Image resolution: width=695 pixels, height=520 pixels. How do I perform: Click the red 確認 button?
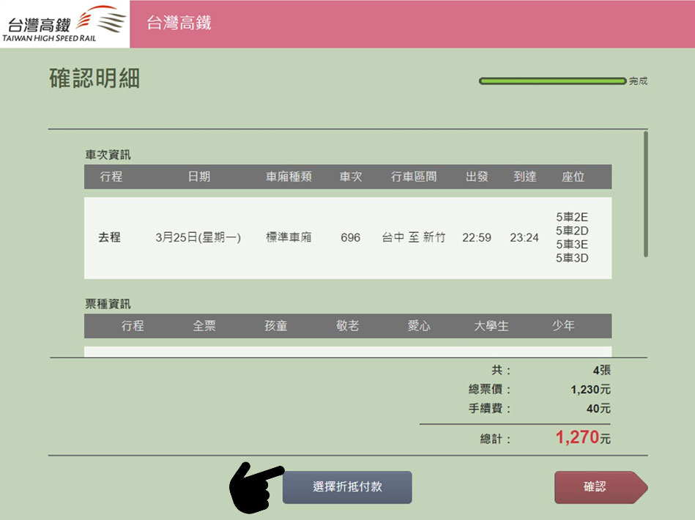(x=601, y=487)
